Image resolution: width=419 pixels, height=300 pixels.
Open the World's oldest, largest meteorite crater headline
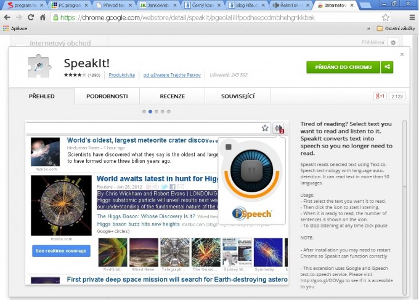click(x=142, y=140)
